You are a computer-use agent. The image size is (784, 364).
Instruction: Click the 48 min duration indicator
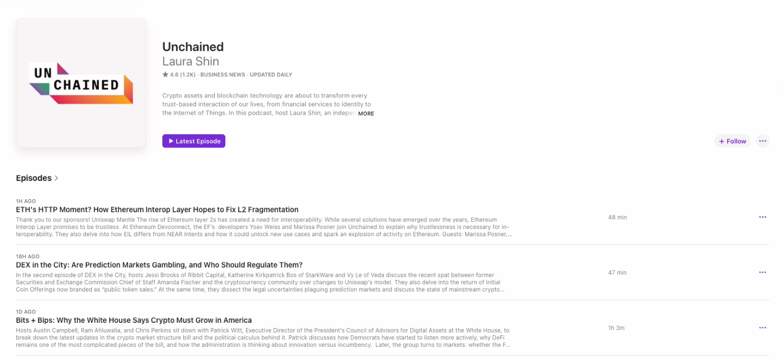(617, 217)
